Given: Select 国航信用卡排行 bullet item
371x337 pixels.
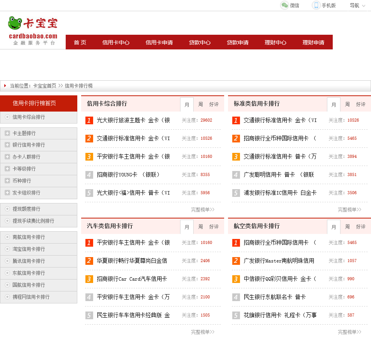Looking at the screenshot, I should pyautogui.click(x=7, y=285).
